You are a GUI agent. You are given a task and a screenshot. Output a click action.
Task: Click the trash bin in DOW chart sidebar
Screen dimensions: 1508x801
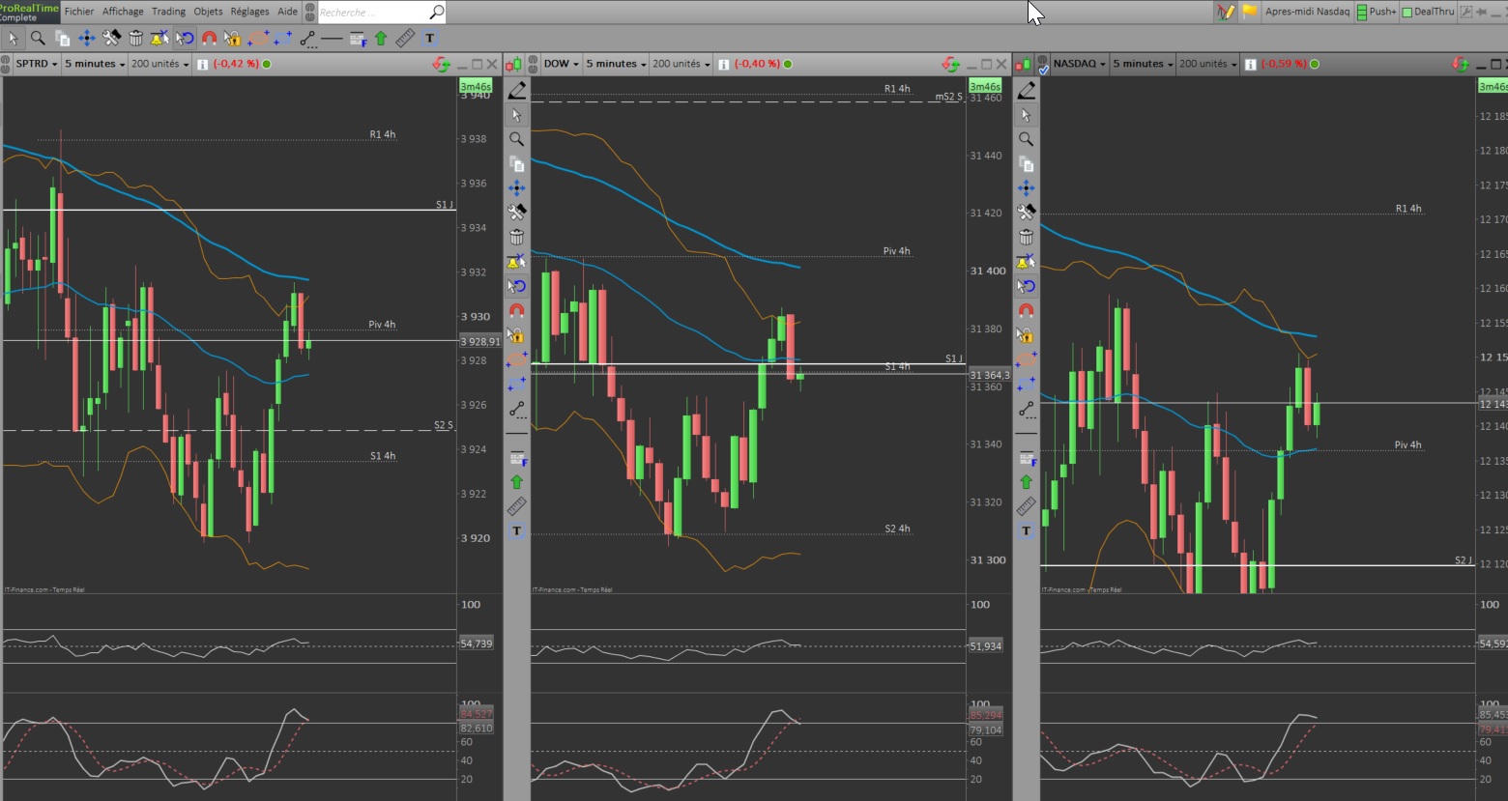click(517, 237)
